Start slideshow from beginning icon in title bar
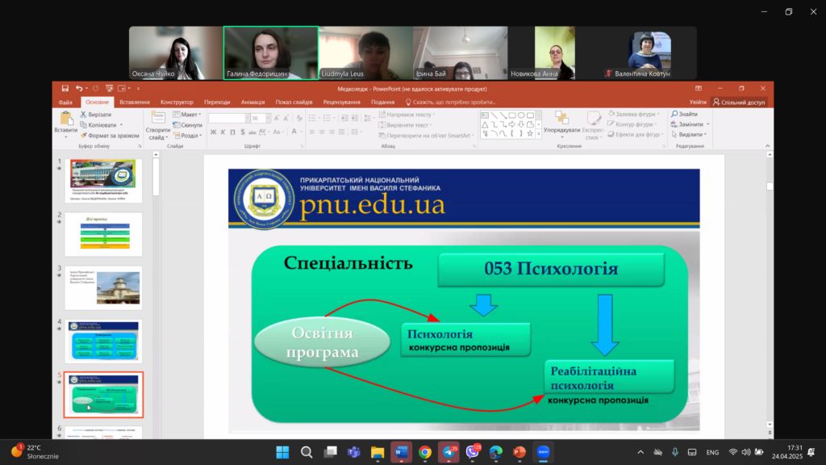This screenshot has height=465, width=826. tap(109, 89)
